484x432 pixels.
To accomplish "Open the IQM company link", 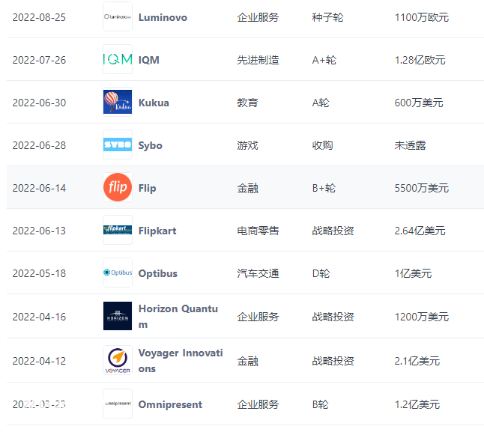I will pos(149,60).
